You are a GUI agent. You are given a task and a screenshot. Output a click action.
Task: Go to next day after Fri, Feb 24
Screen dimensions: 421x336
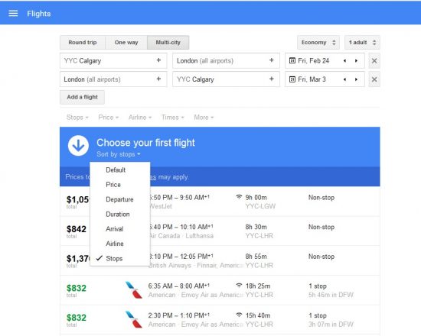click(356, 61)
